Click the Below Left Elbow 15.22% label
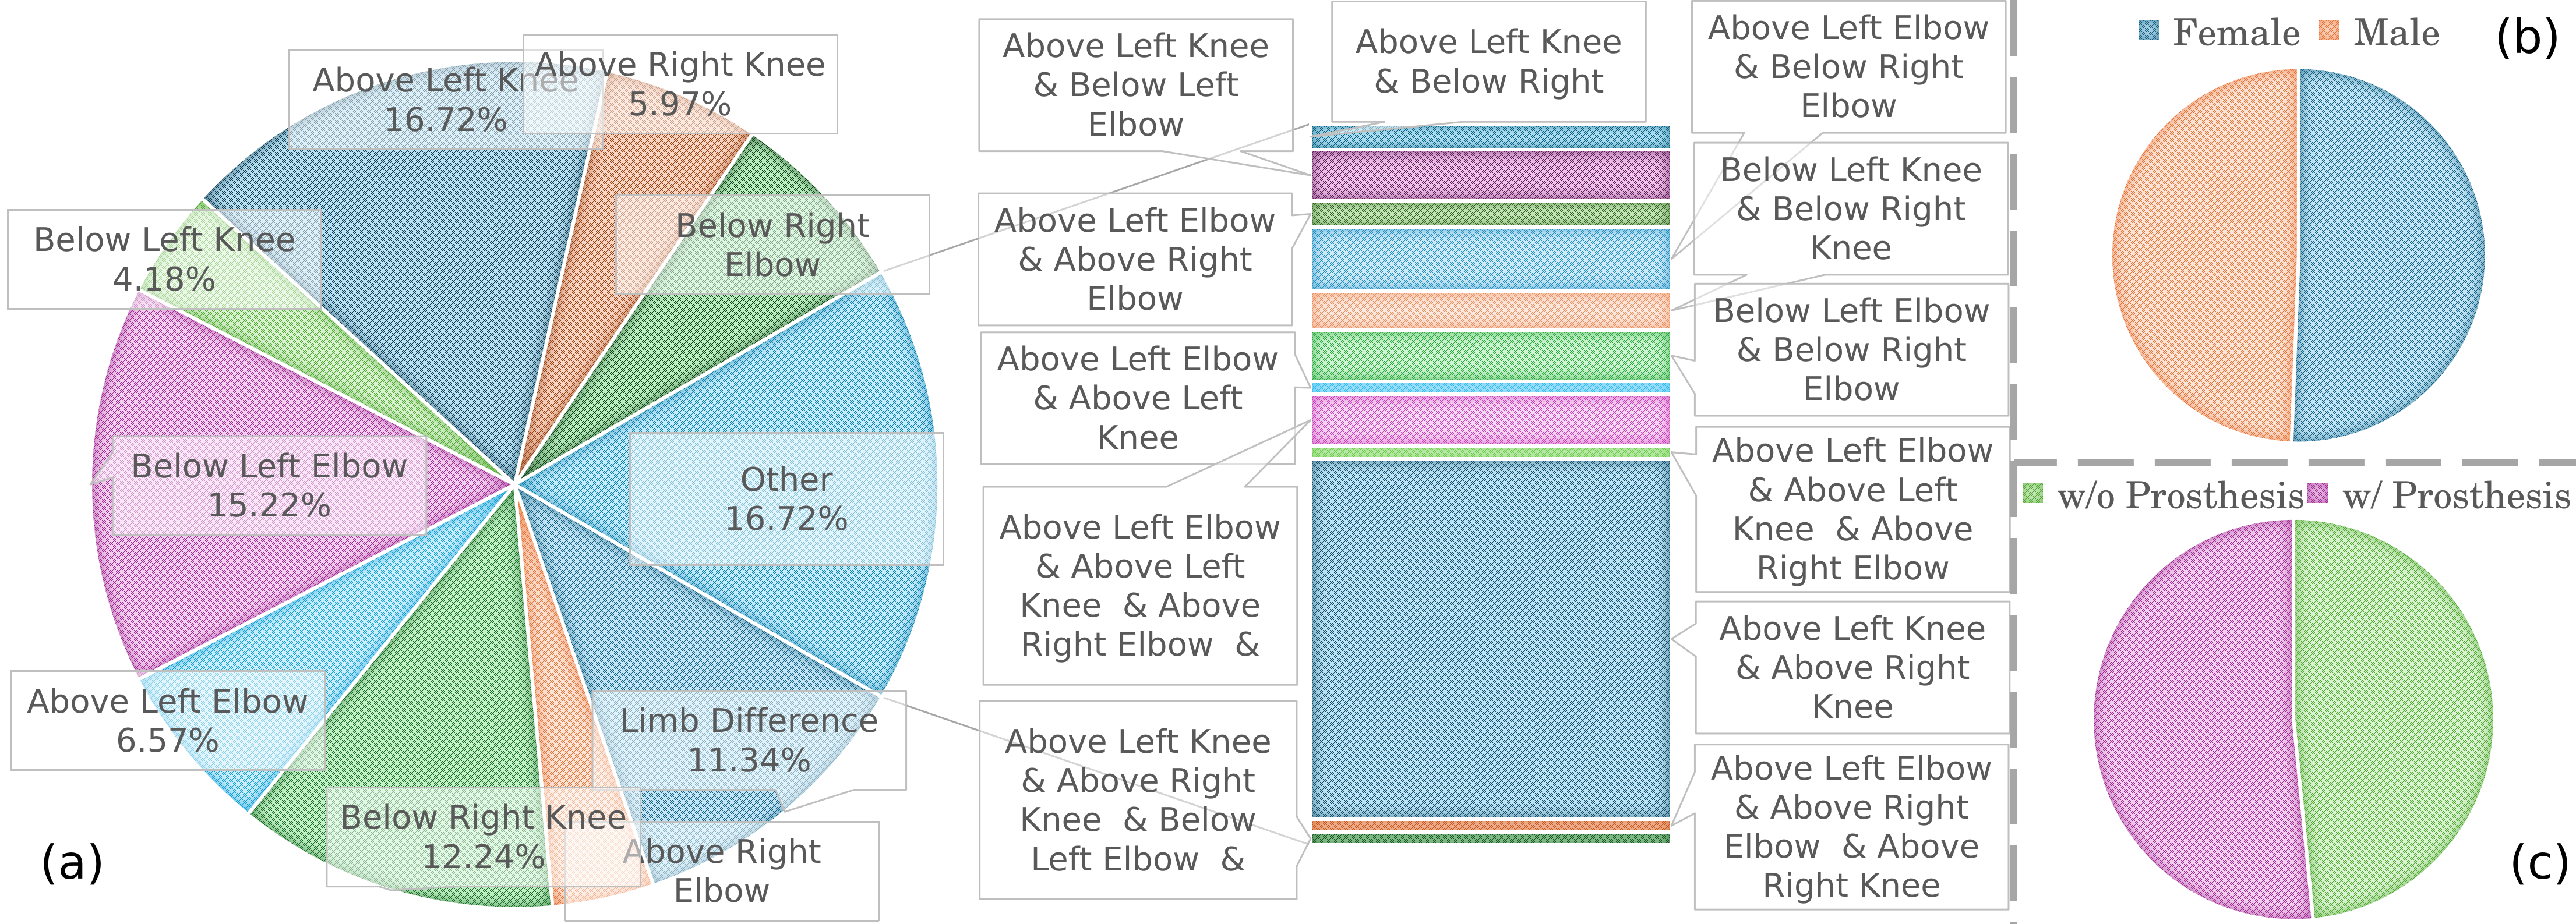 click(x=269, y=485)
